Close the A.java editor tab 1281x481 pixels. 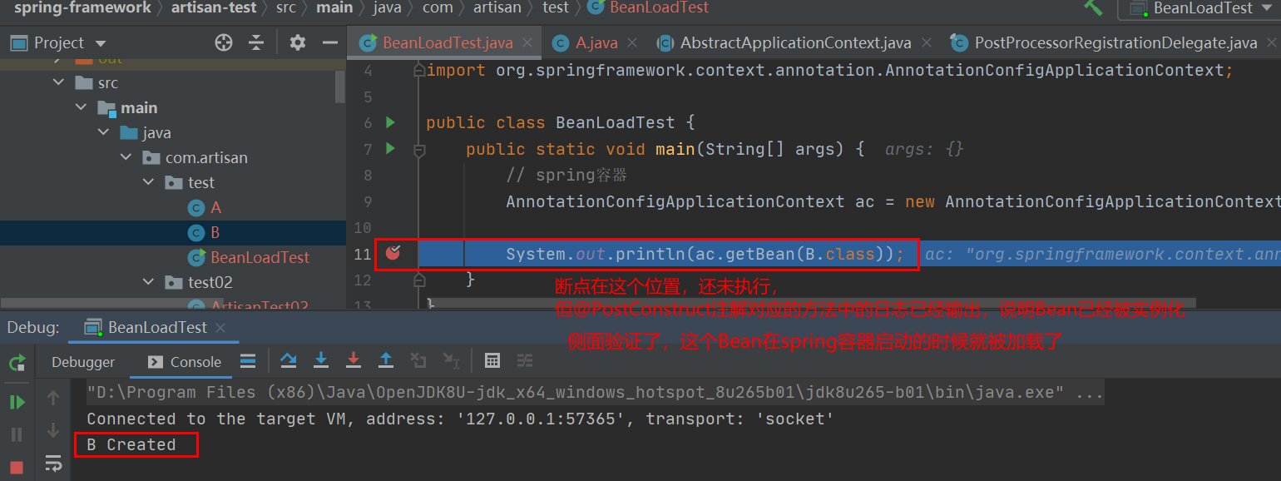click(x=634, y=42)
